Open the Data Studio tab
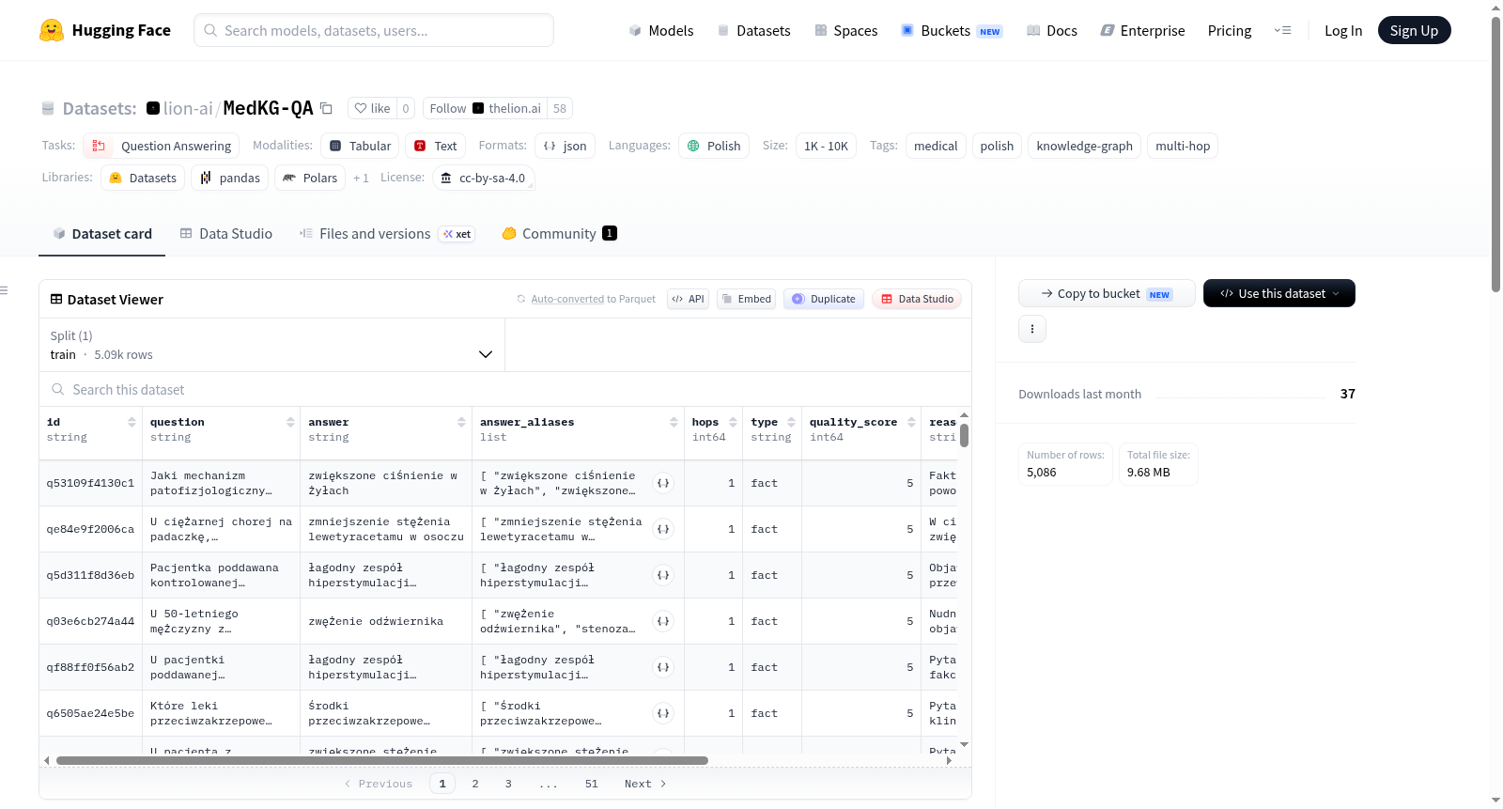1503x809 pixels. coord(226,233)
